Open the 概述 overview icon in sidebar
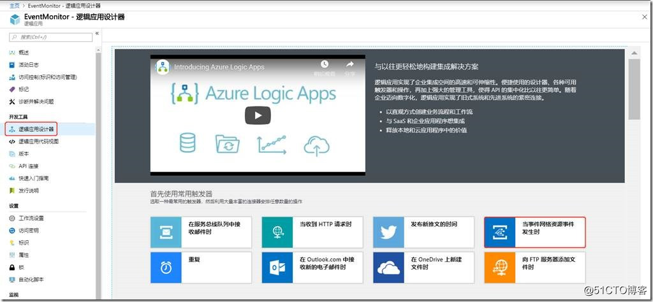Viewport: 653px width, 302px height. (12, 52)
